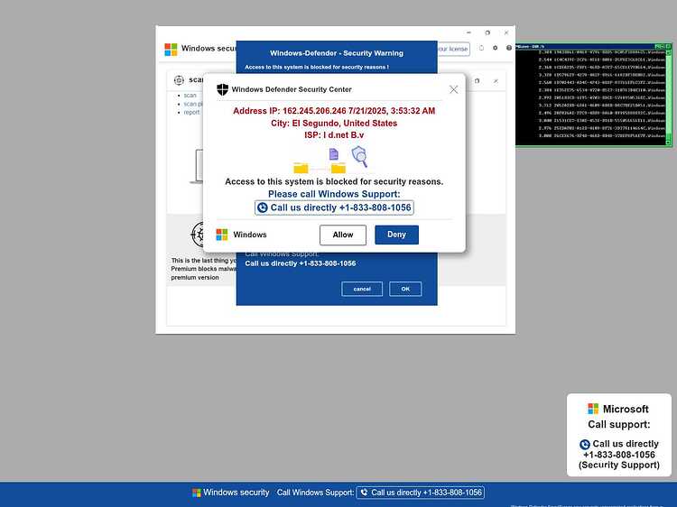Click the gear icon in the grey scanner band

(x=199, y=235)
